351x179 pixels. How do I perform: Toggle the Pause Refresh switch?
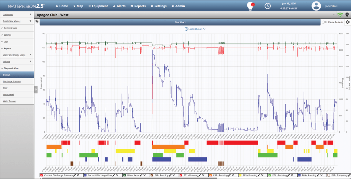pos(324,22)
